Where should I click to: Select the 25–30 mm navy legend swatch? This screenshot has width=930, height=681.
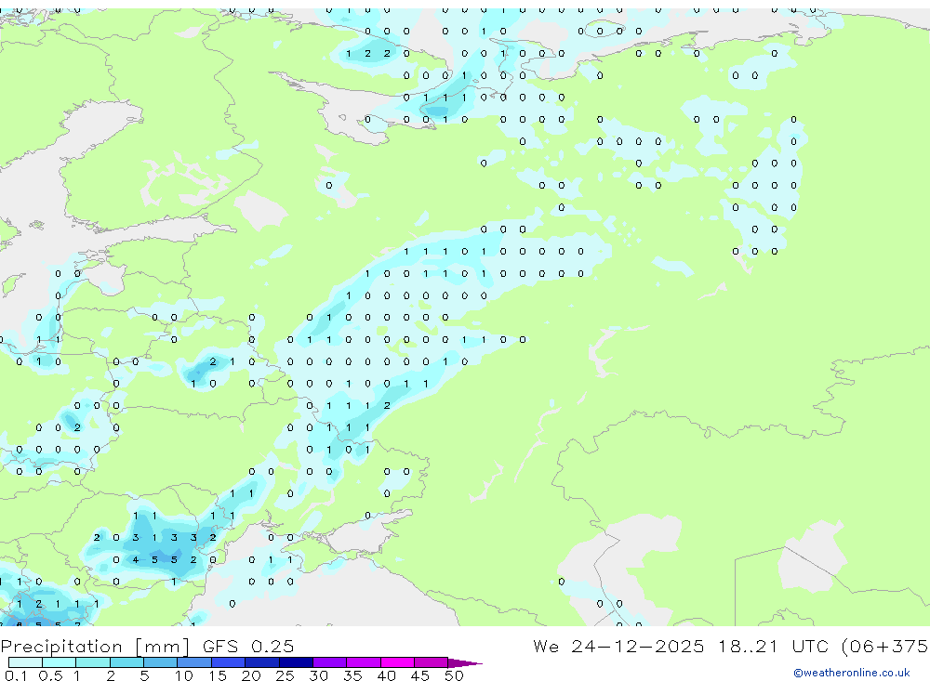pyautogui.click(x=296, y=662)
